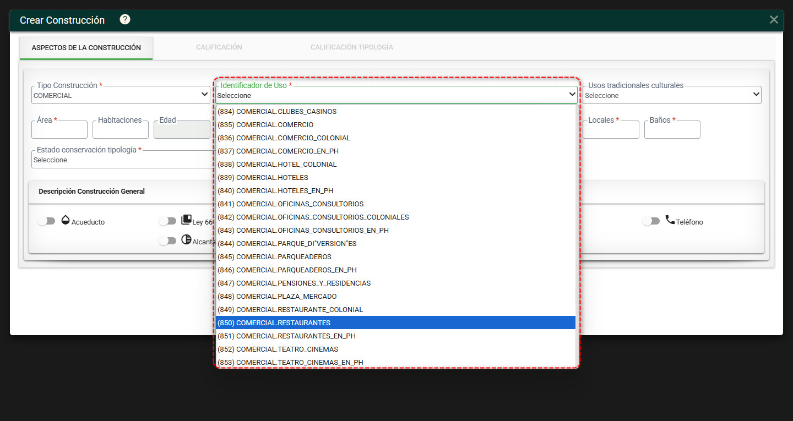Select (853) COMERCIAL.TEATRO_CINEMAS_EN_PH option
The image size is (793, 421).
395,362
